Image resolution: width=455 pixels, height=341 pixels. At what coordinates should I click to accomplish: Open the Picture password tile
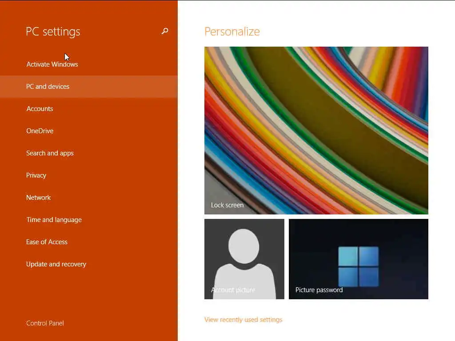pos(359,259)
